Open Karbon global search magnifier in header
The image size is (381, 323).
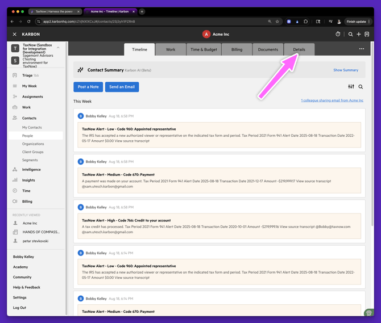(x=350, y=34)
